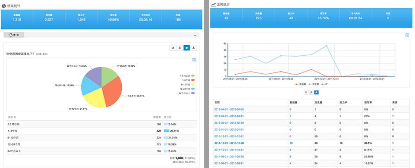Viewport: 415px width, 168px height.
Task: Open the 2012-03-01 - 2012-03-31 date link
Action: click(229, 116)
